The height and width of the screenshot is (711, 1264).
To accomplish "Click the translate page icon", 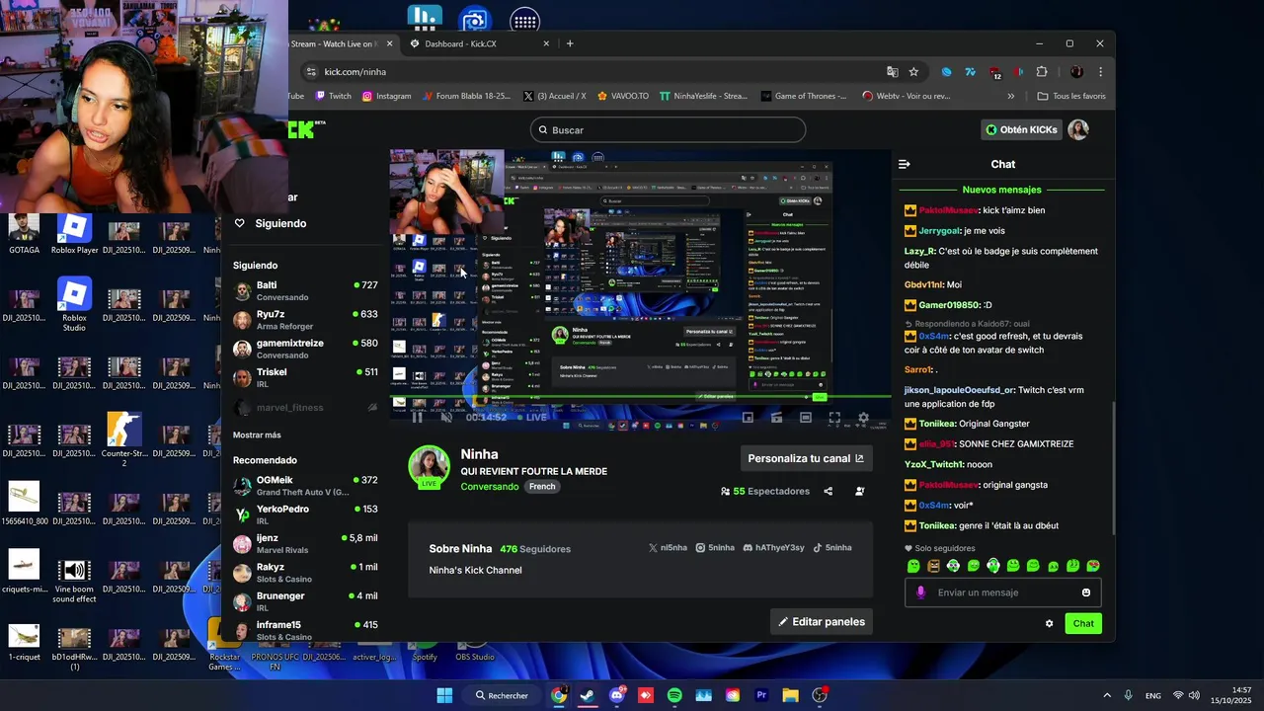I will click(893, 72).
